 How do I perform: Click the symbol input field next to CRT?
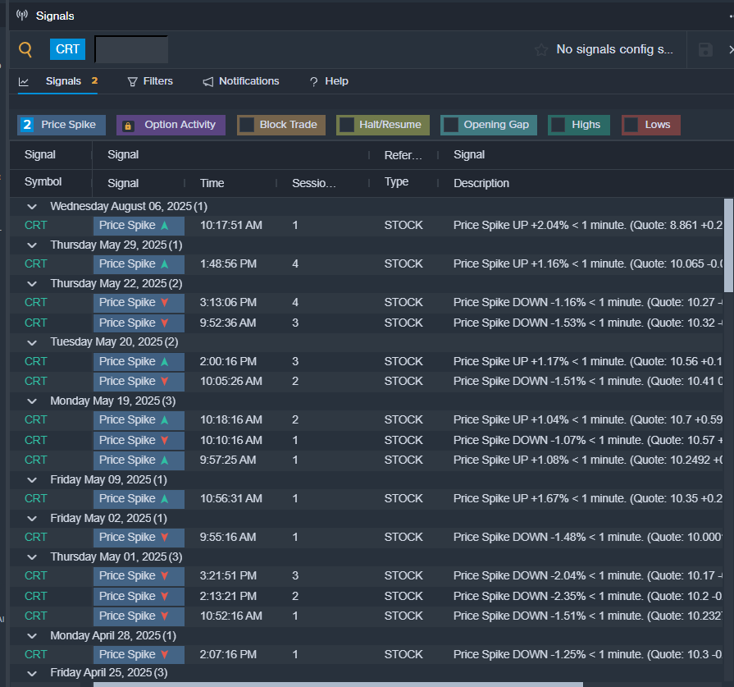coord(131,49)
